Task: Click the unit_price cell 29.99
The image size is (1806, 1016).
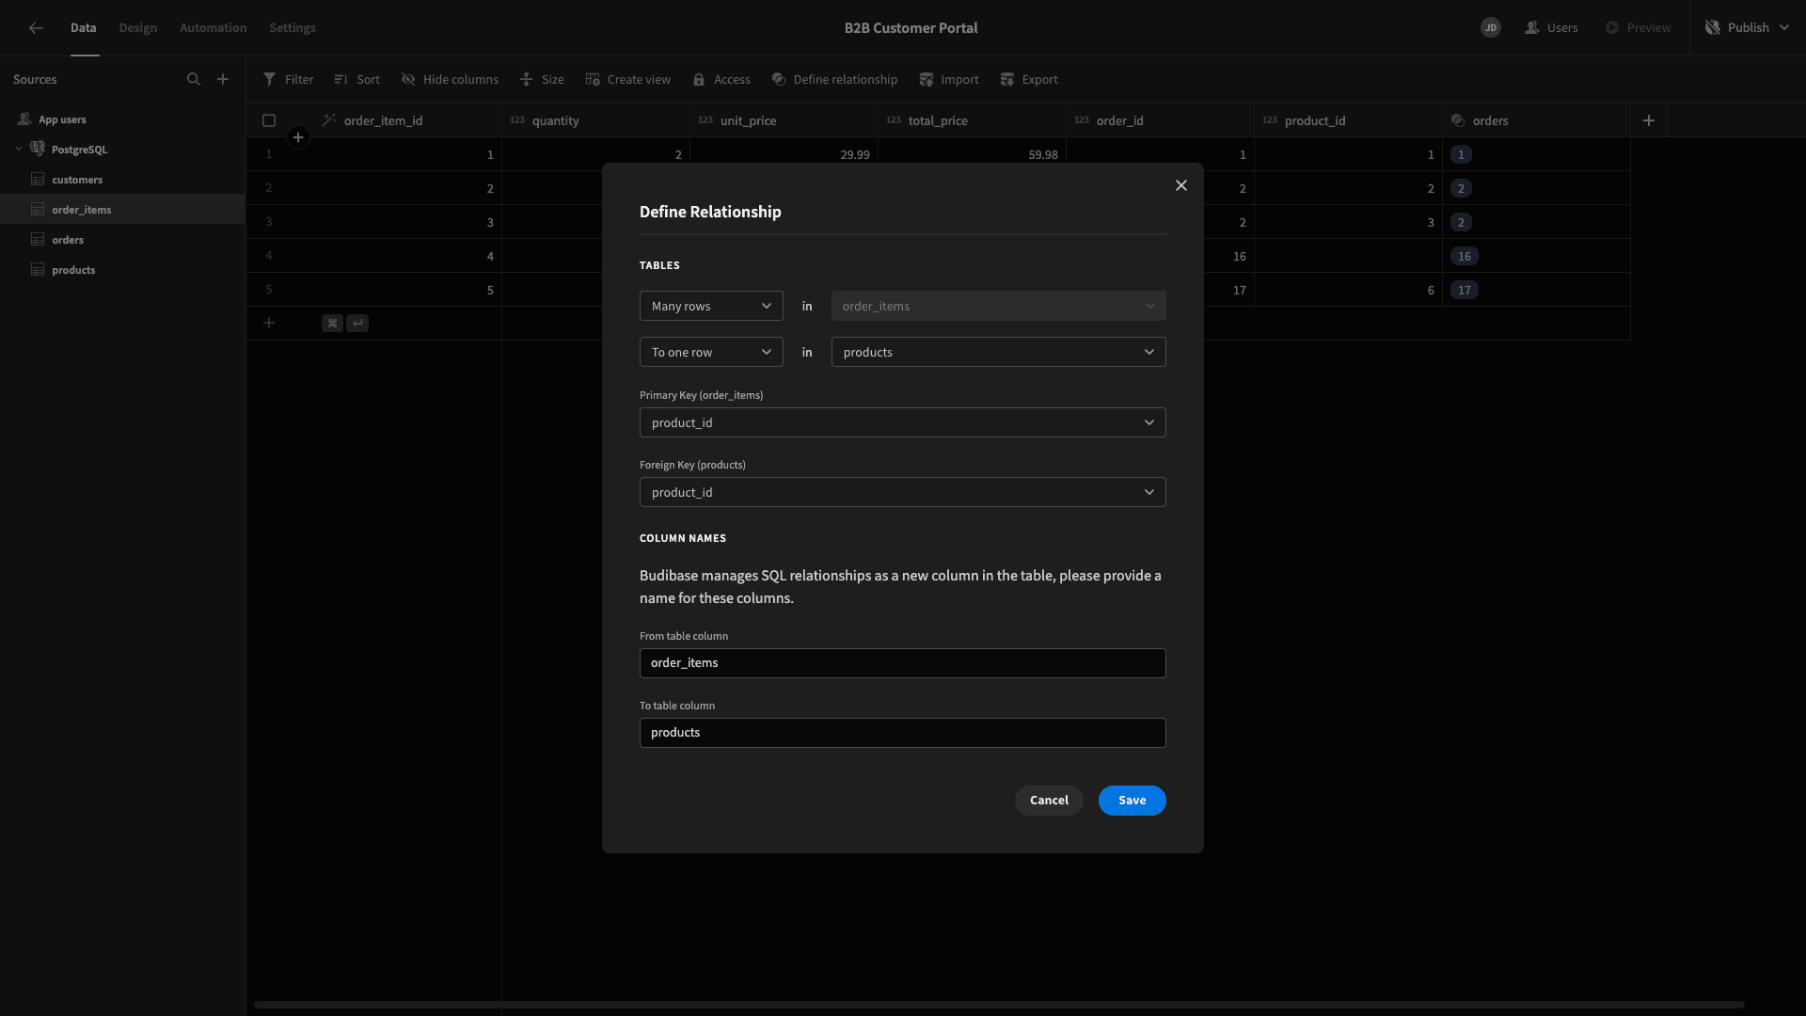Action: 784,154
